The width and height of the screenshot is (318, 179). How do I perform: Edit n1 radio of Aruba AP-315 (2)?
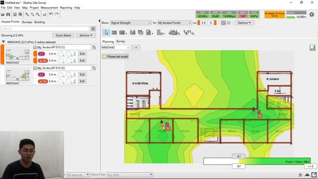[x=82, y=75]
